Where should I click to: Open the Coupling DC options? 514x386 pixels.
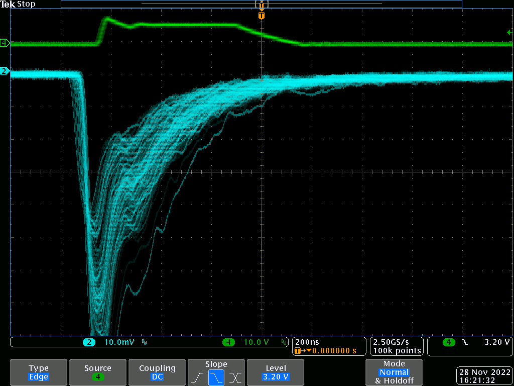(157, 372)
